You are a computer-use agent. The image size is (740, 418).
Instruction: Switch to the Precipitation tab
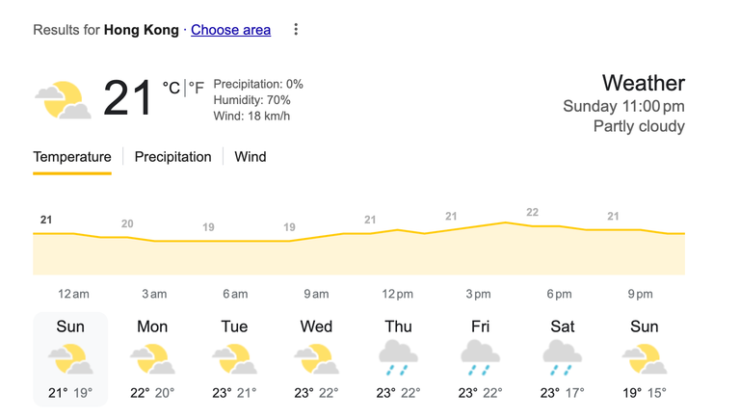click(x=172, y=157)
